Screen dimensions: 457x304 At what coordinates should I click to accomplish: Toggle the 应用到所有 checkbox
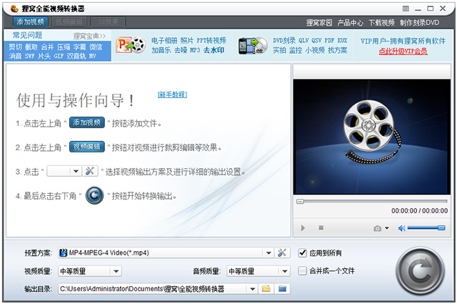tap(302, 253)
